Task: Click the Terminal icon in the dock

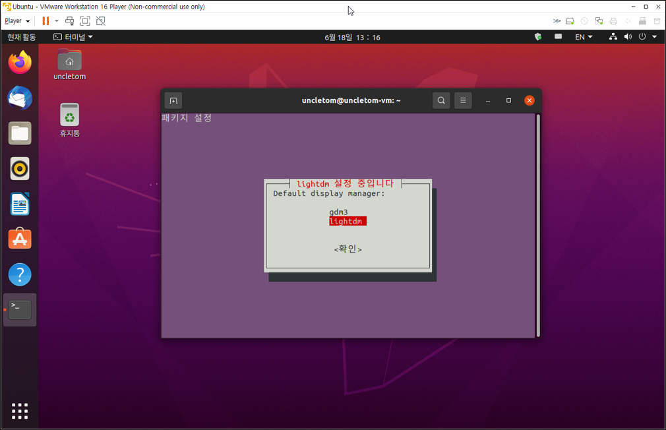Action: (x=20, y=310)
